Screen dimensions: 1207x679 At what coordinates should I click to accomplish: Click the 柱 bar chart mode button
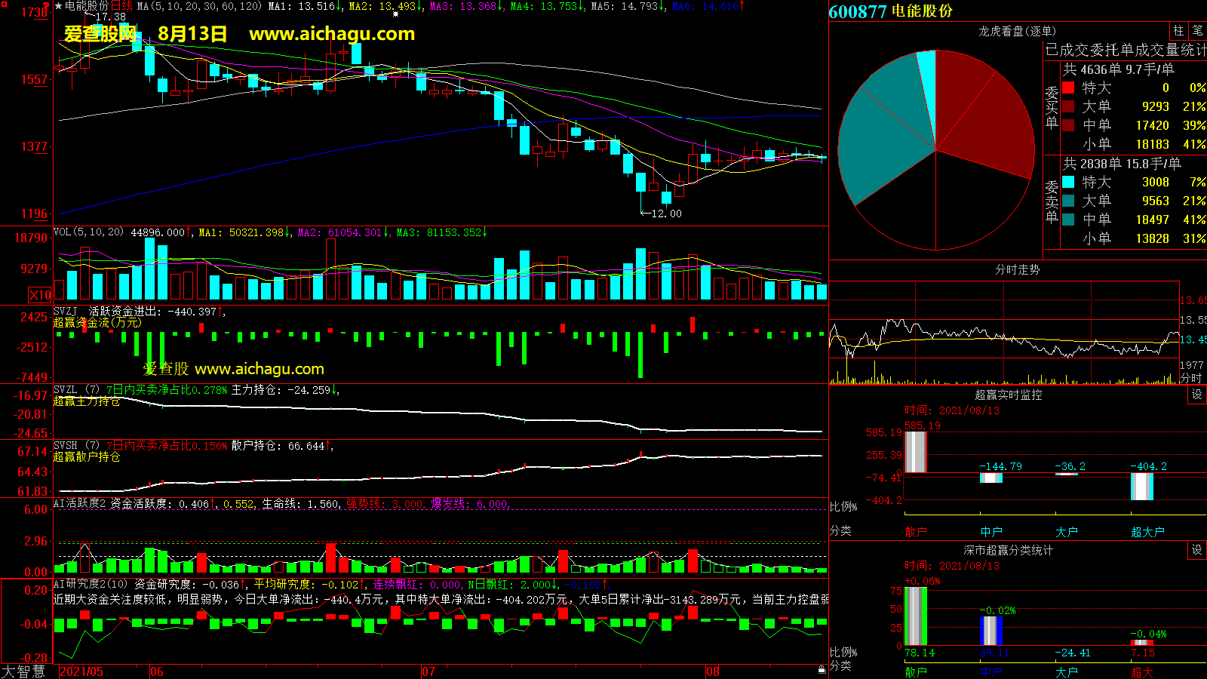click(1178, 31)
